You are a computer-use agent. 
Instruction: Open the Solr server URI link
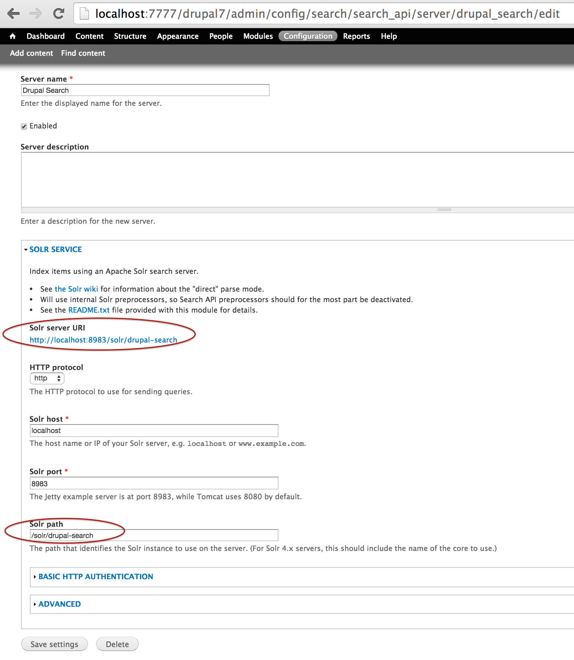103,340
